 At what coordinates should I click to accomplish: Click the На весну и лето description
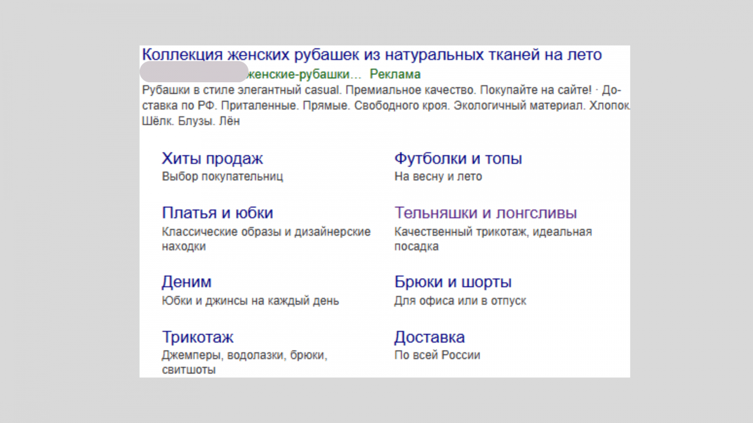[438, 177]
